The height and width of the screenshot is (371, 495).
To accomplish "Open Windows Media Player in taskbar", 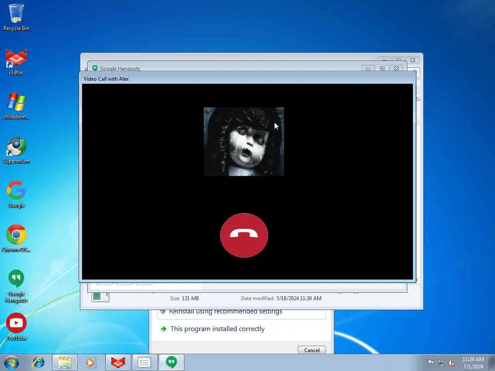I will point(91,362).
